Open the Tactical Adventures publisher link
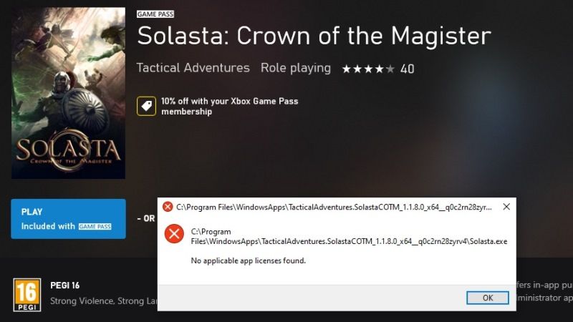Viewport: 573px width, 322px height. [193, 68]
